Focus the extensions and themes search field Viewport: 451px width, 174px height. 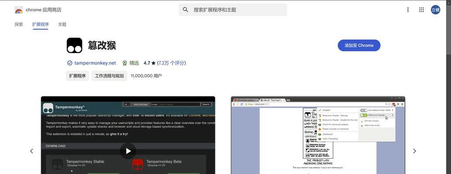(233, 10)
